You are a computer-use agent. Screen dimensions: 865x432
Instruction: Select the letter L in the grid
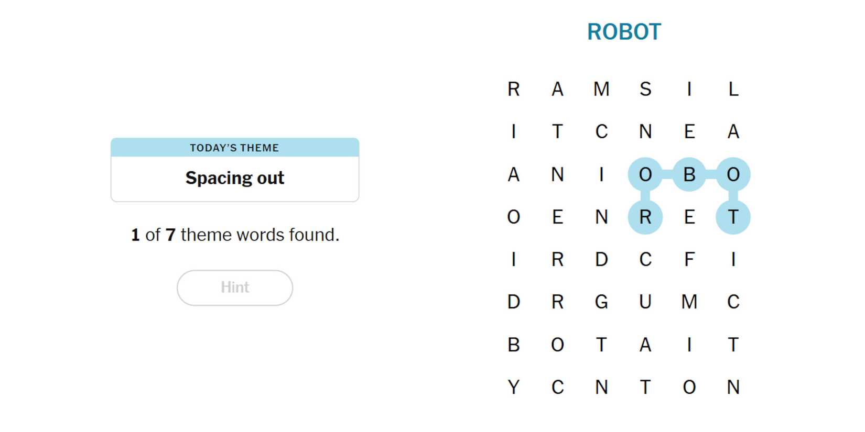(733, 89)
